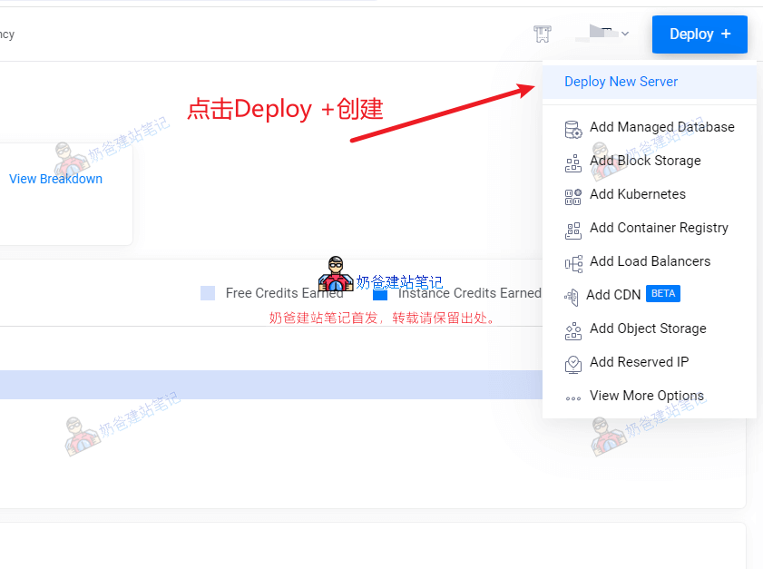Click View More Options entry
This screenshot has width=763, height=569.
click(646, 396)
